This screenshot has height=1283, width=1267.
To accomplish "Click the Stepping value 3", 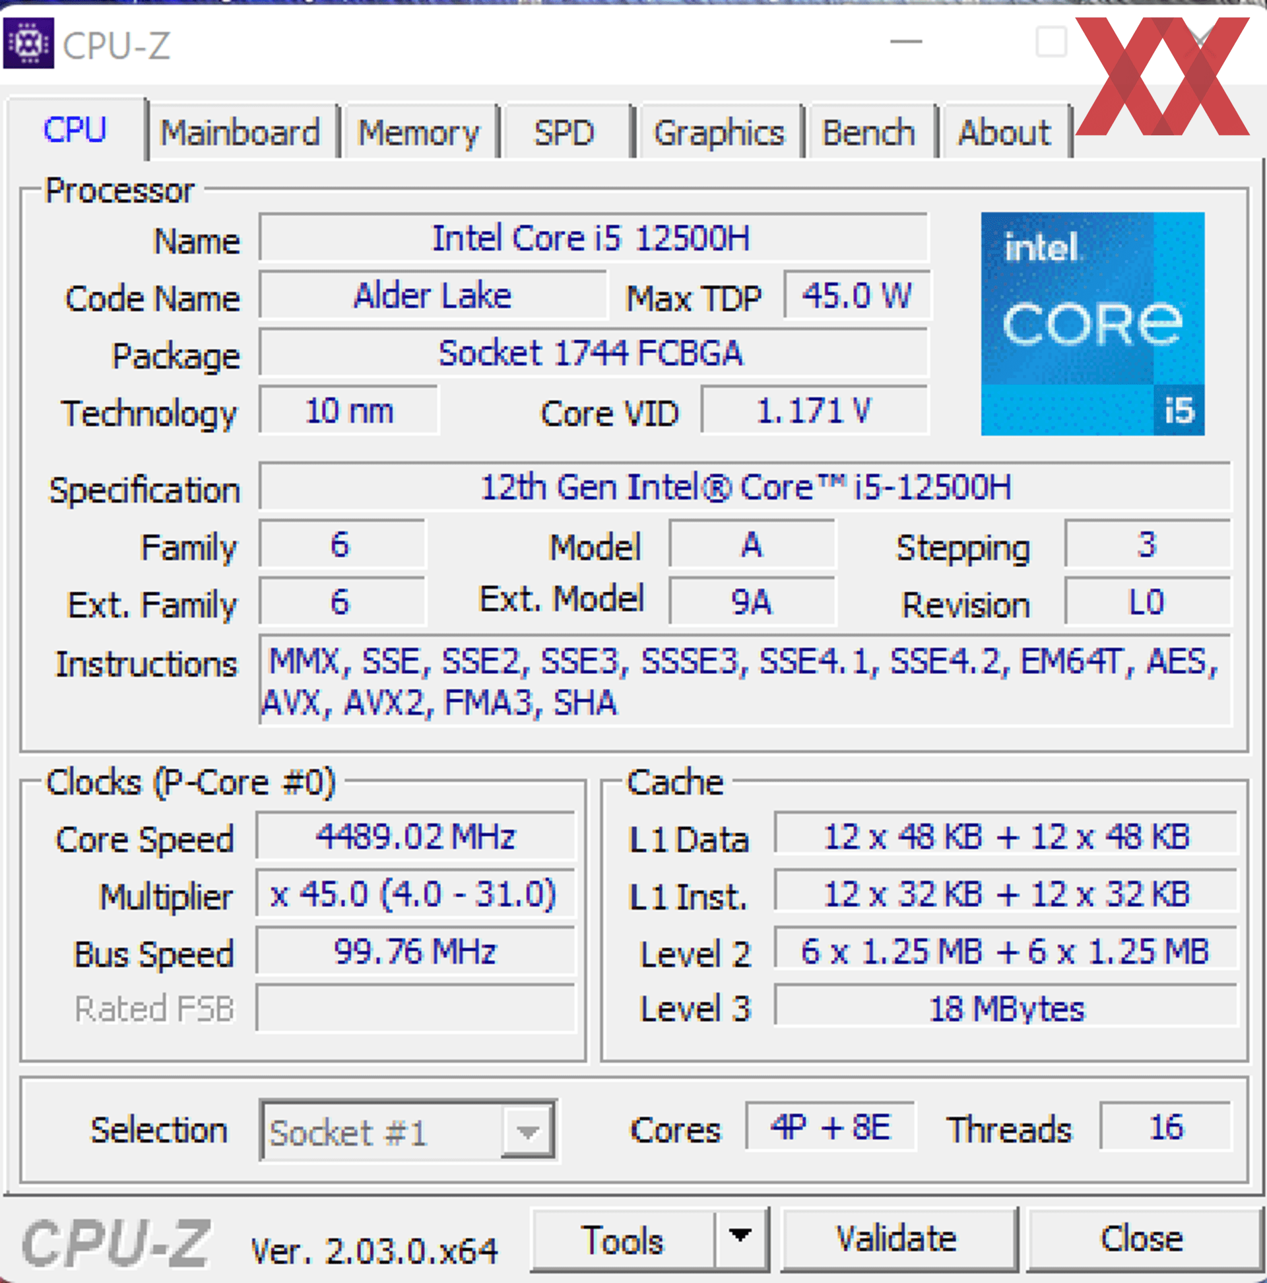I will (x=1148, y=544).
